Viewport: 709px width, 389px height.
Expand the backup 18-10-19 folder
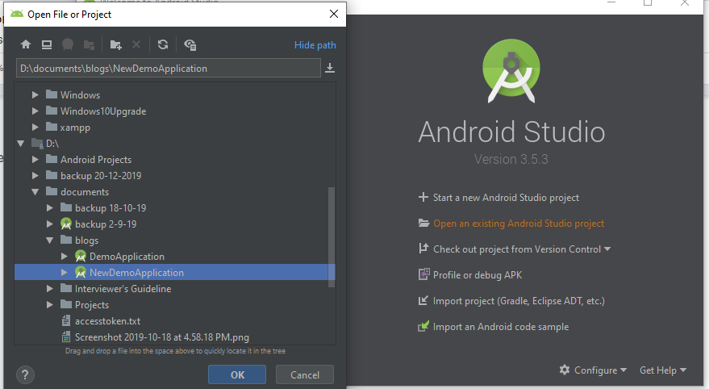50,208
